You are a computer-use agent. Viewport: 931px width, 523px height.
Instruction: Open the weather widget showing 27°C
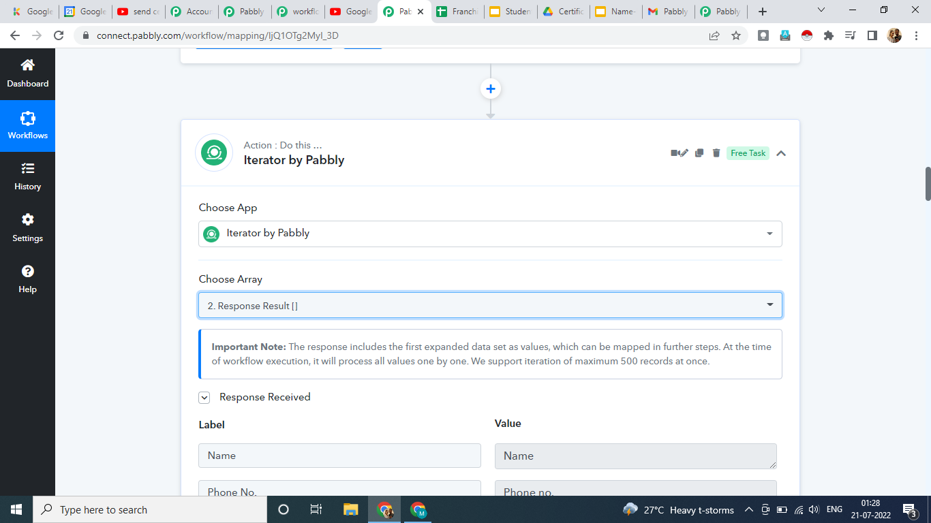click(x=678, y=509)
